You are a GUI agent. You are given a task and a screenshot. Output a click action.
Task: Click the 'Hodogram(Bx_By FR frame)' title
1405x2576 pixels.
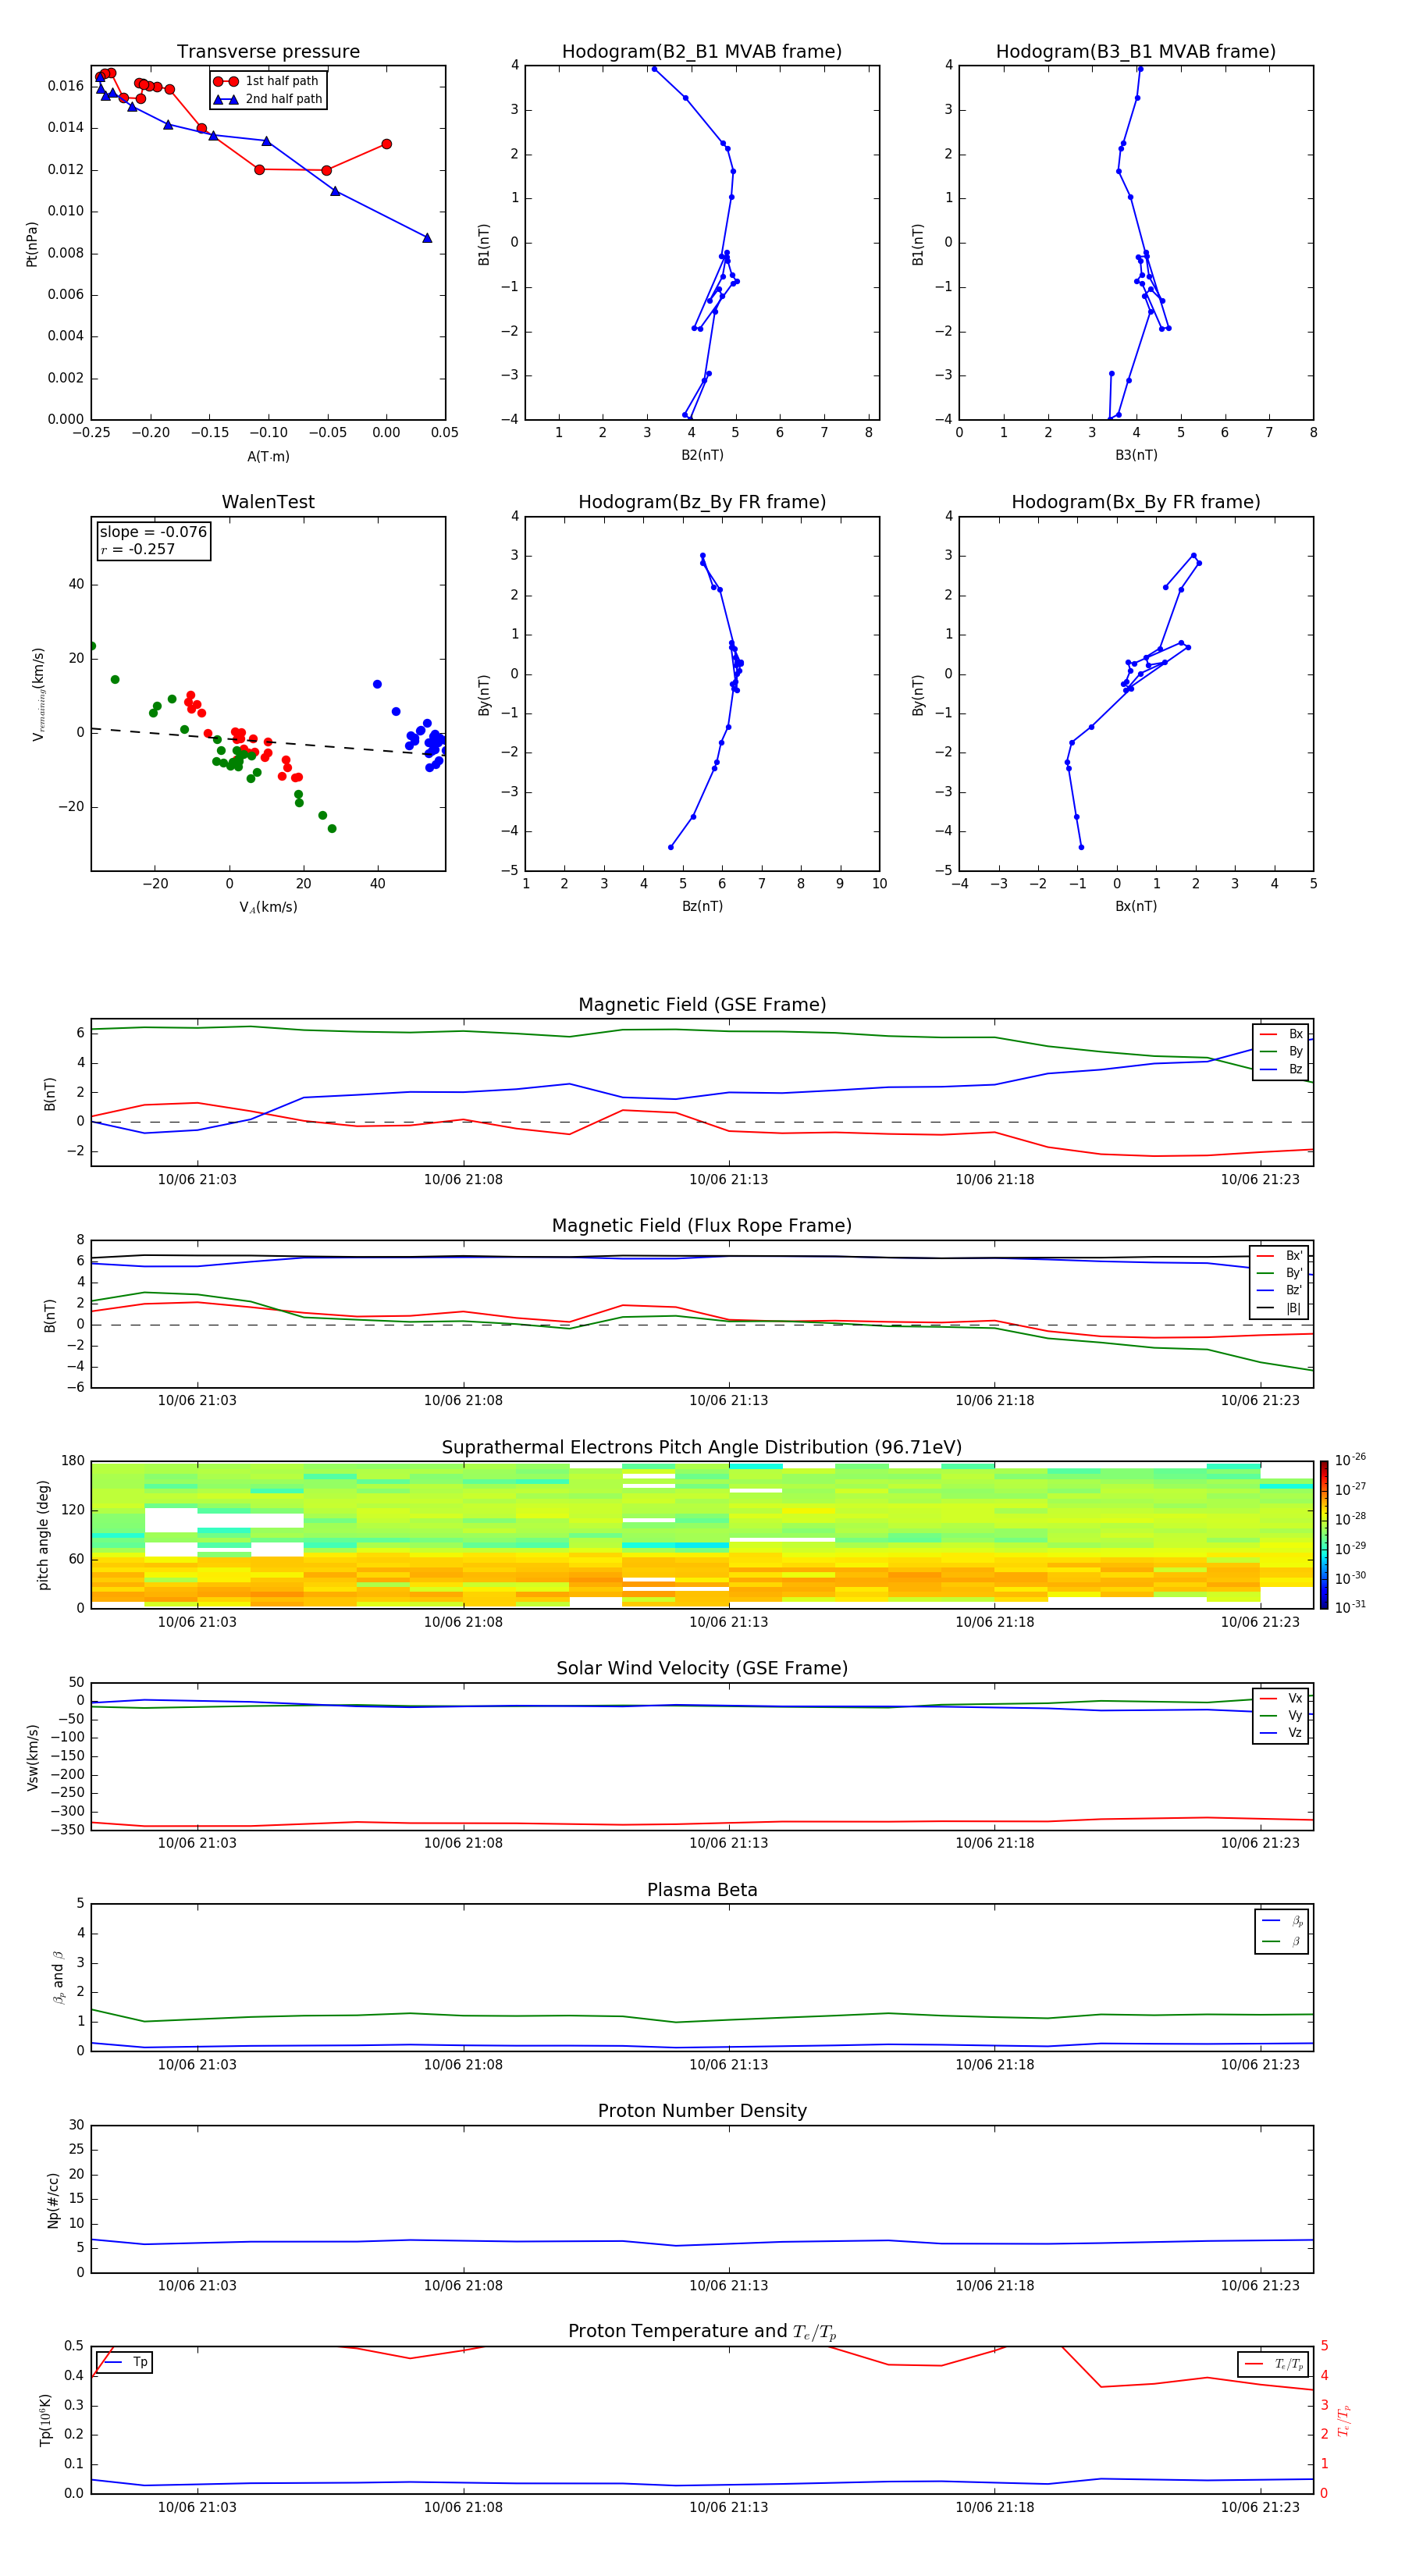click(1136, 502)
